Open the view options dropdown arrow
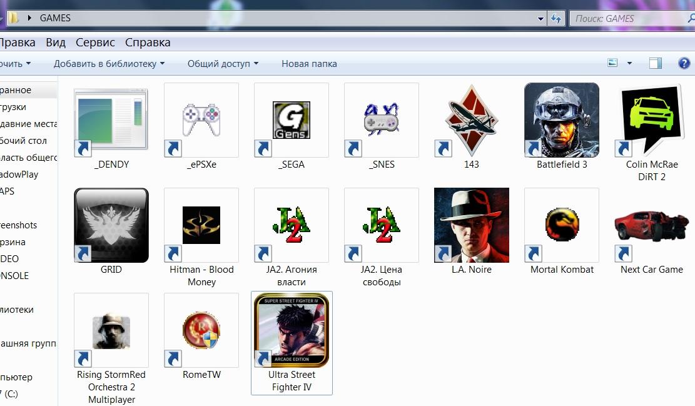Viewport: 695px width, 406px height. tap(629, 63)
